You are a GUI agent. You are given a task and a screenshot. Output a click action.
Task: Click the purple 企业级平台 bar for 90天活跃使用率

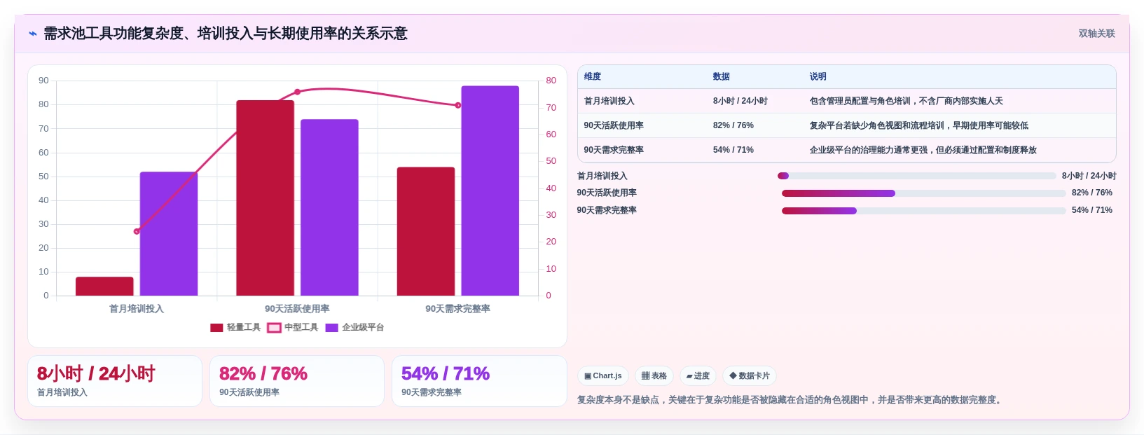click(x=329, y=207)
